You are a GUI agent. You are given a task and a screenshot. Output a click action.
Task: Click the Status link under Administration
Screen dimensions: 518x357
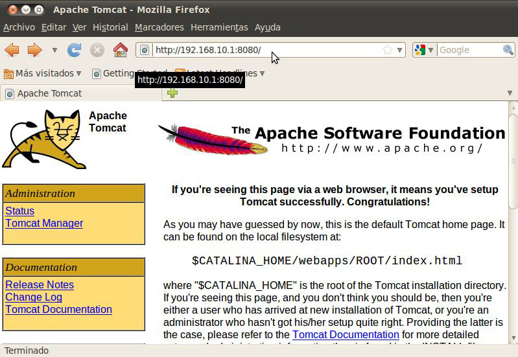[x=19, y=211]
